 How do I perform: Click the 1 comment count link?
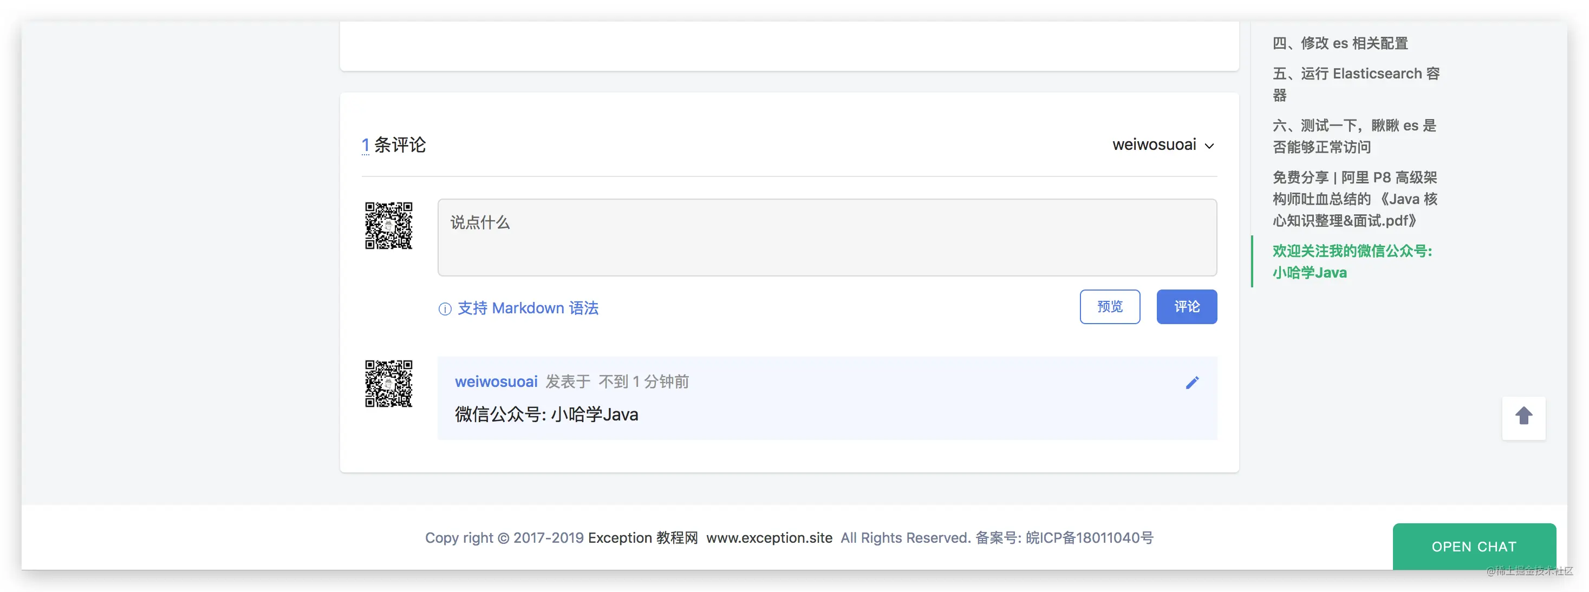(x=365, y=146)
